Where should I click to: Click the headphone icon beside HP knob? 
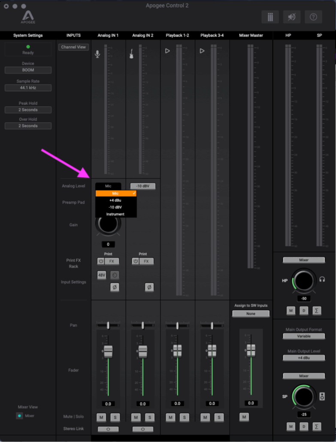pyautogui.click(x=322, y=279)
